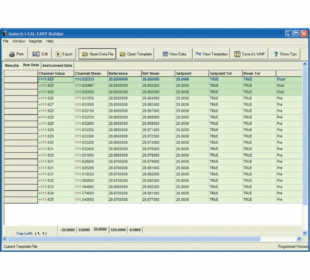Export data using the Export icon
This screenshot has height=280, width=310.
pos(58,54)
